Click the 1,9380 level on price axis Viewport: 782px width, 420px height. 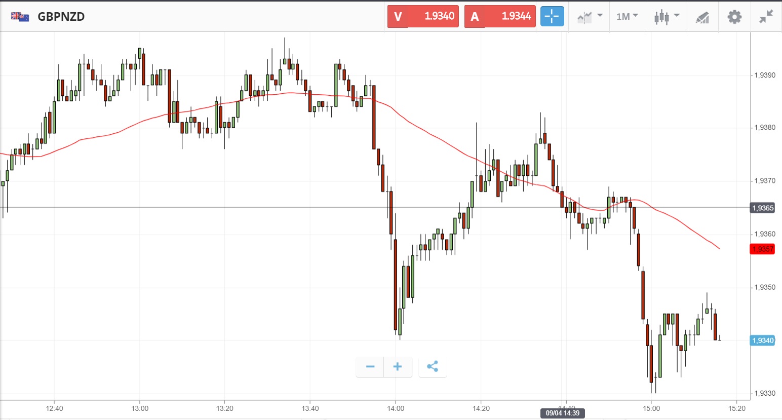[x=764, y=128]
